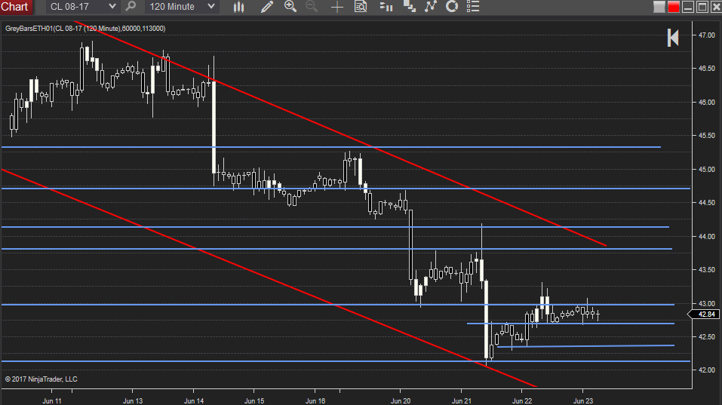Click the 47.00 price axis label

pos(706,35)
